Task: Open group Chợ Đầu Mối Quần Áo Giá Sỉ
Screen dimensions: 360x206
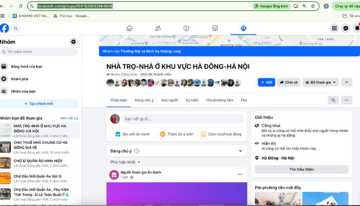Action: pos(40,178)
